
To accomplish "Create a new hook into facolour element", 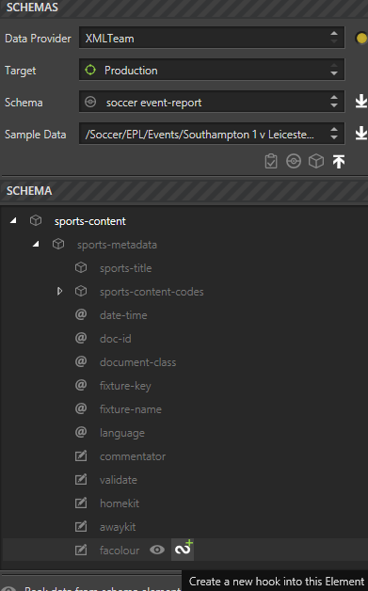I will click(x=183, y=550).
